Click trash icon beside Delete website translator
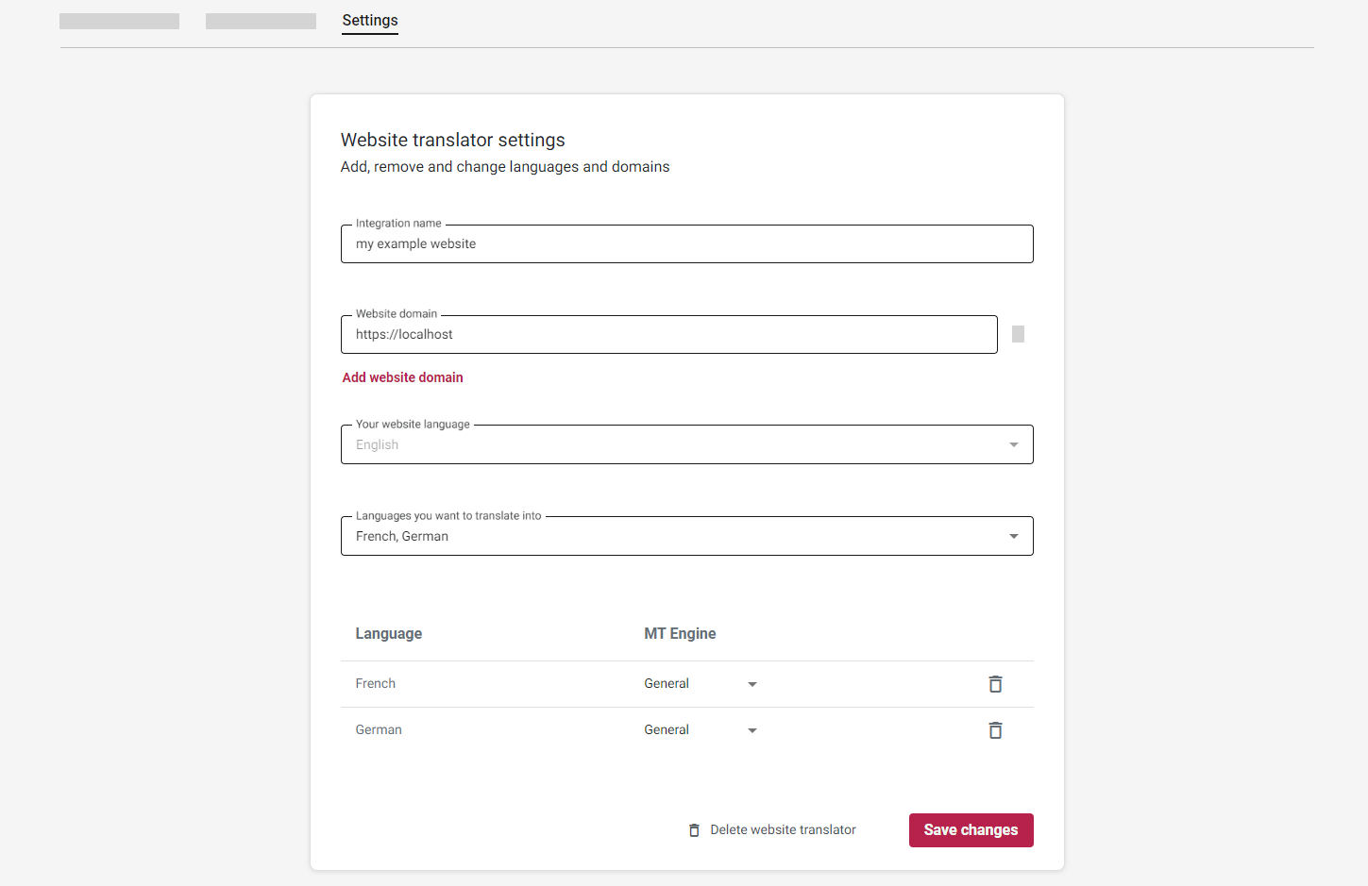This screenshot has width=1368, height=886. pos(694,830)
